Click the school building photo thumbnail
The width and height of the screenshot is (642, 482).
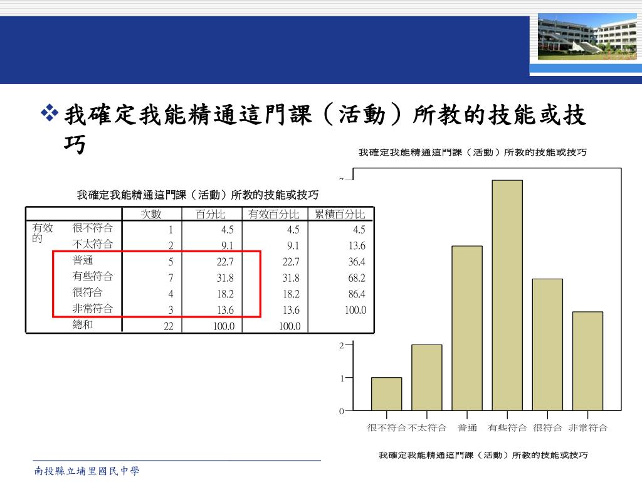587,37
